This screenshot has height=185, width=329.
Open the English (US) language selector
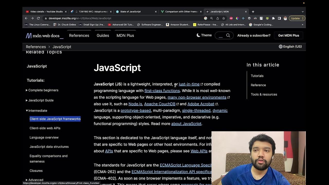click(x=290, y=47)
